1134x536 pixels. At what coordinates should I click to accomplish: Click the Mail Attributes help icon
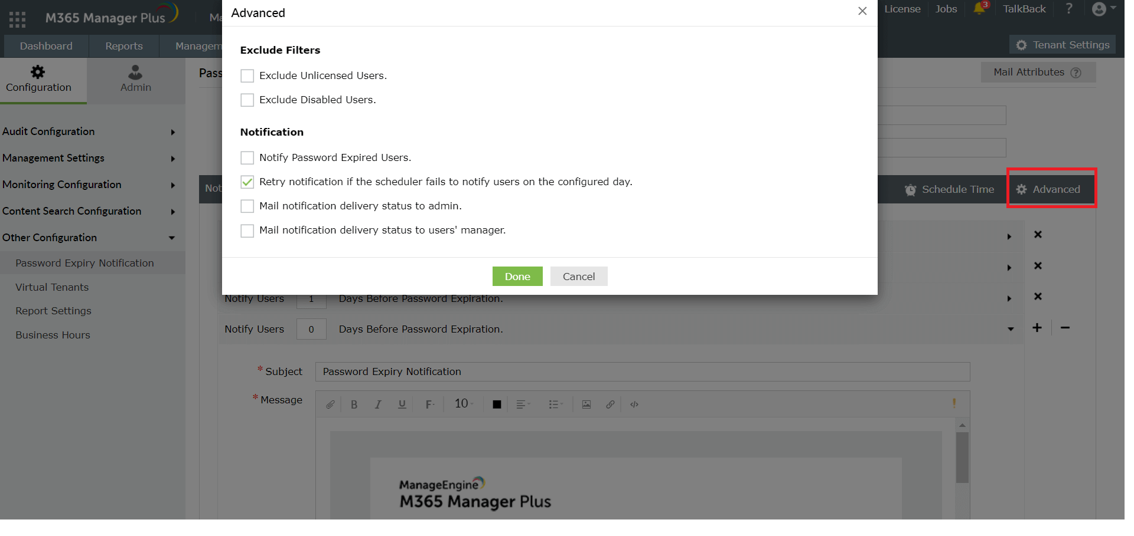[1076, 73]
